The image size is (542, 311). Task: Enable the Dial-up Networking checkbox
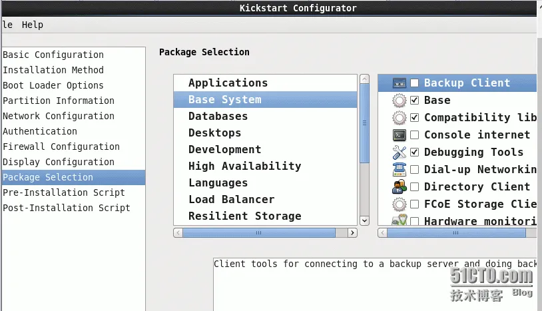414,169
